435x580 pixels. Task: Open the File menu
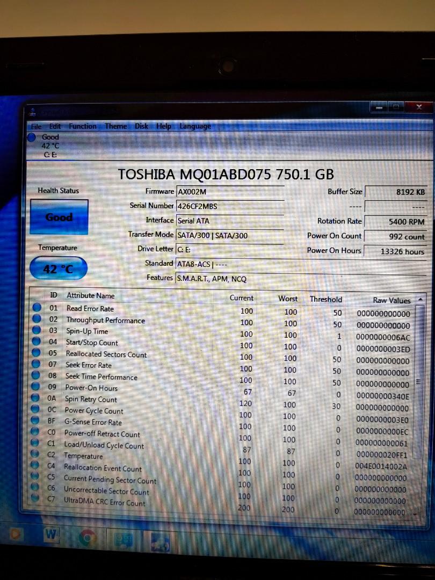[37, 127]
